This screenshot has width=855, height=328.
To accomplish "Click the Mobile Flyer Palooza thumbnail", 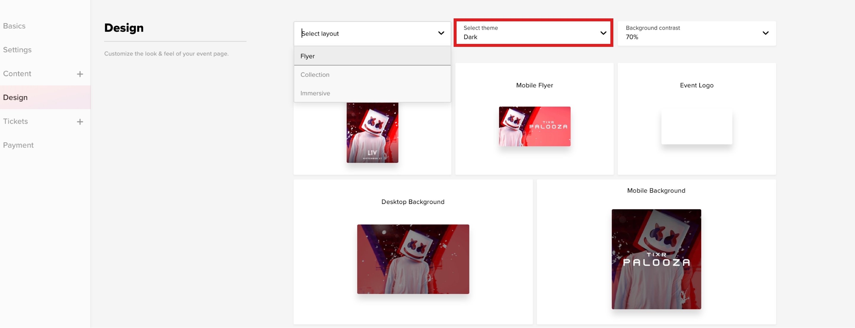I will (535, 126).
